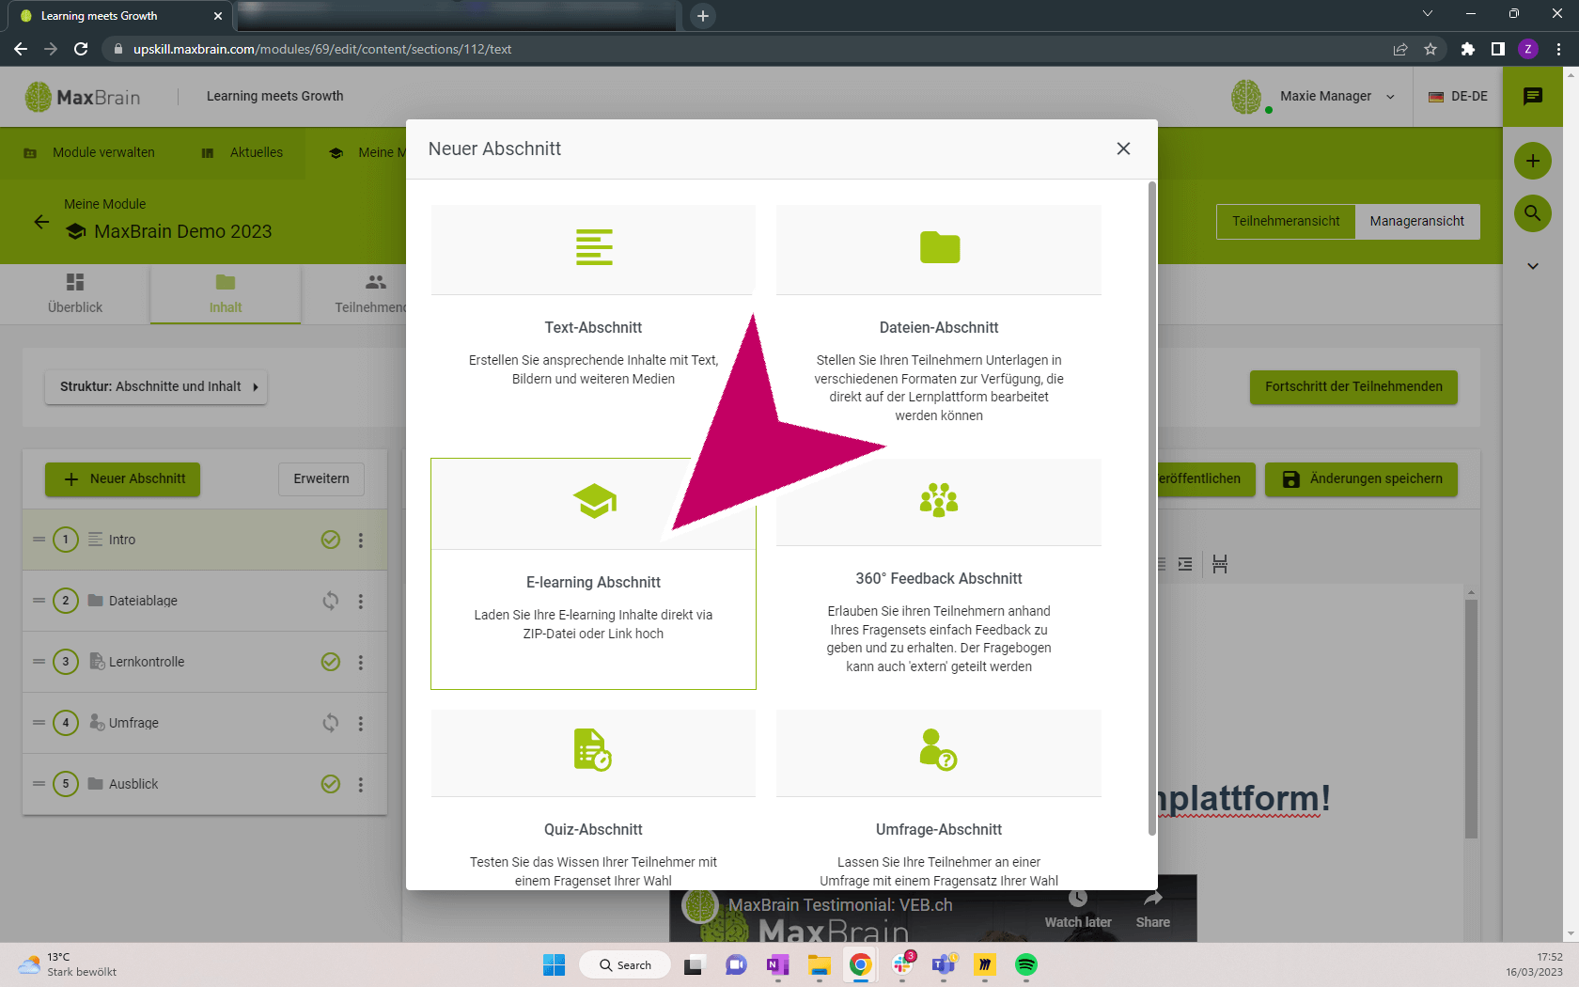
Task: Grab the drag handle of Intro row
Action: (39, 540)
